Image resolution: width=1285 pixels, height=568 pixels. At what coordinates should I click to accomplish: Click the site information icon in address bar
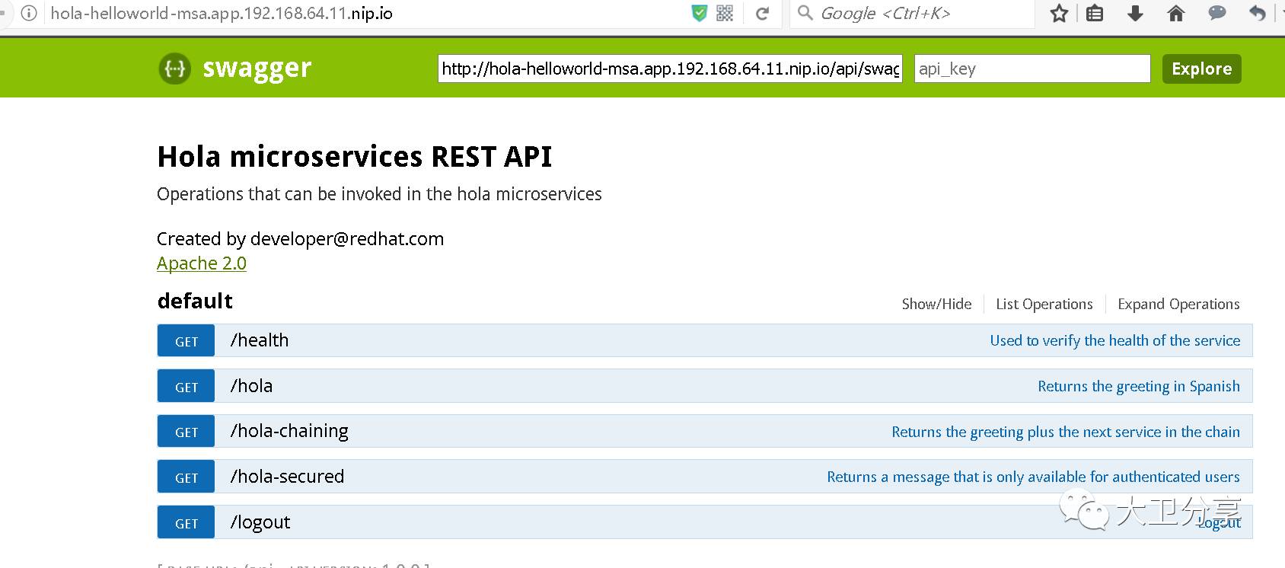(29, 13)
